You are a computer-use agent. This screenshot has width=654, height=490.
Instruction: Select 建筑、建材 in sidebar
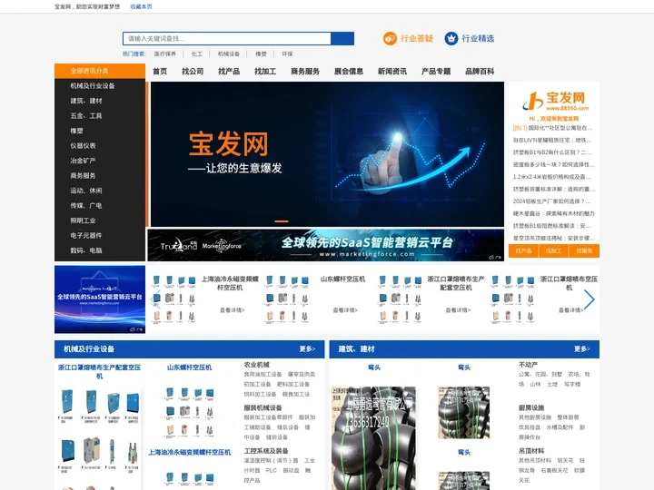tap(86, 101)
